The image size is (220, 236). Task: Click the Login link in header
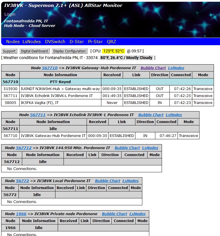click(10, 14)
